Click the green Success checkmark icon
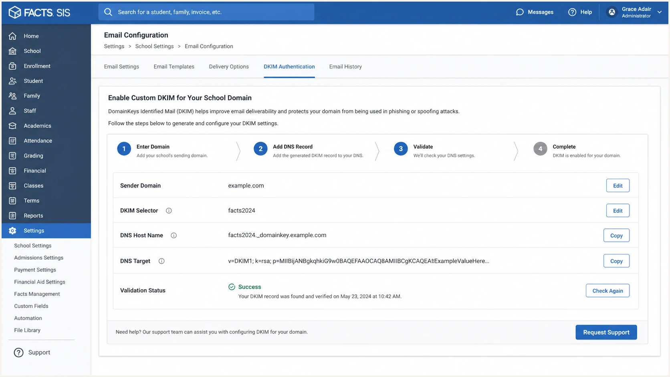Viewport: 670px width, 377px height. 232,287
